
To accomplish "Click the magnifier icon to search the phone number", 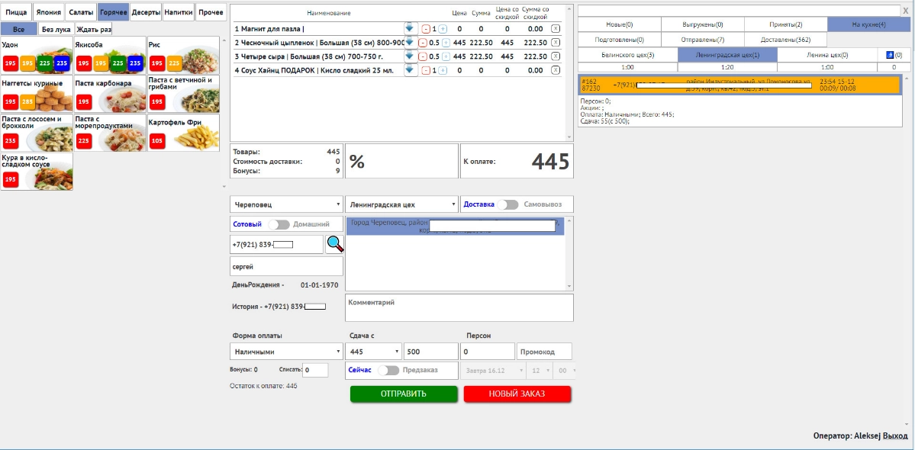I will [335, 244].
